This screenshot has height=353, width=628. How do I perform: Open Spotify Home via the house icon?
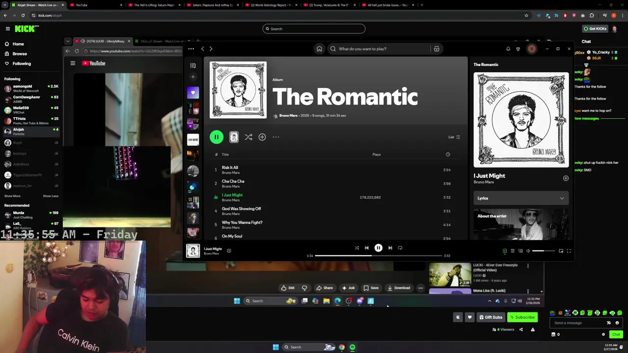point(319,49)
